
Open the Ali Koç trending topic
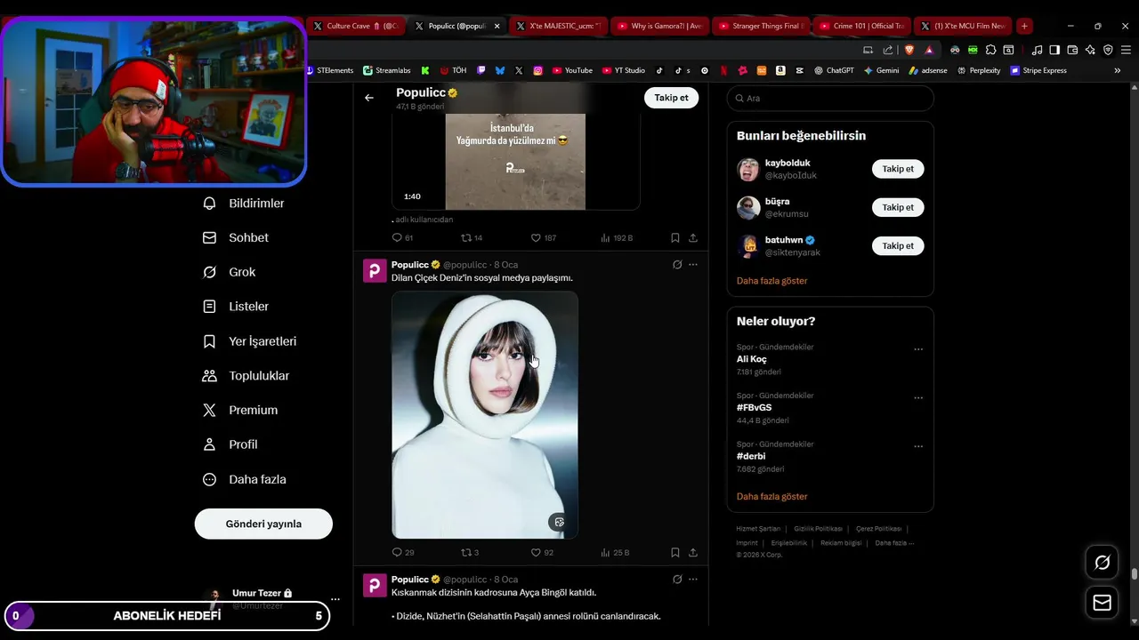751,359
